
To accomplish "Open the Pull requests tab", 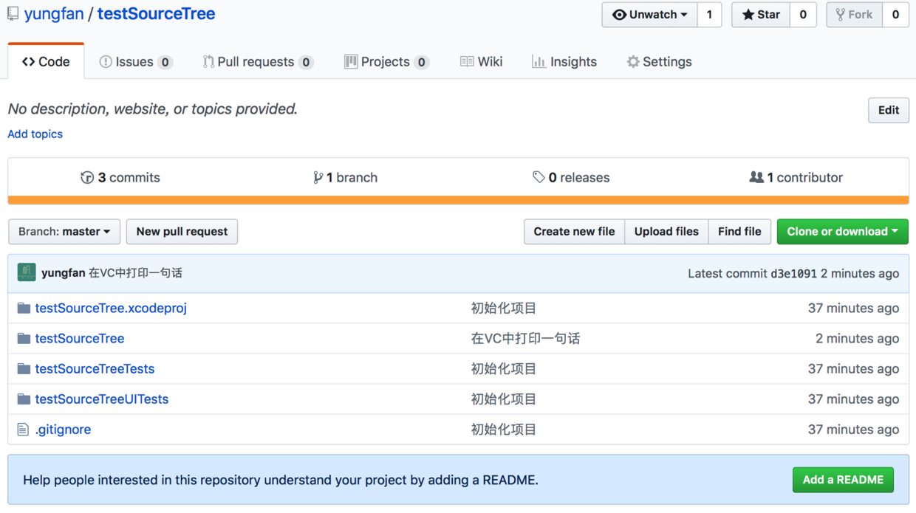I will tap(257, 62).
